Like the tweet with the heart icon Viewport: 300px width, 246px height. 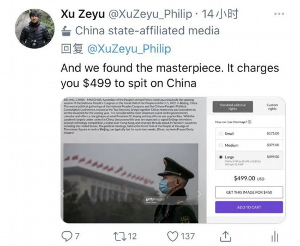[x=173, y=236]
